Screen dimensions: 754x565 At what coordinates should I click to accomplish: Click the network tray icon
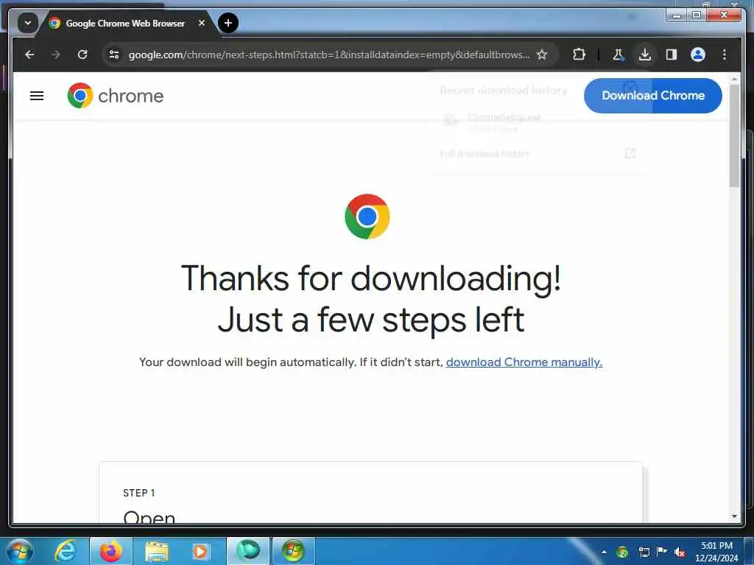644,552
